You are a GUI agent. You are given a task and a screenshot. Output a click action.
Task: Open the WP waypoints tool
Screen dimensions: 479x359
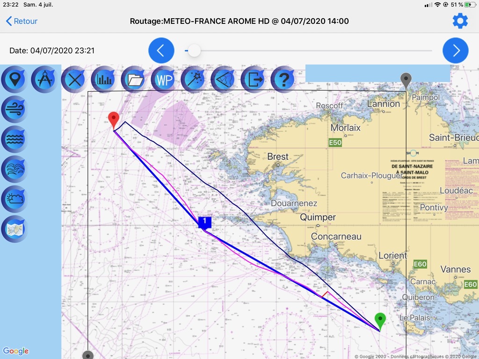coord(164,79)
